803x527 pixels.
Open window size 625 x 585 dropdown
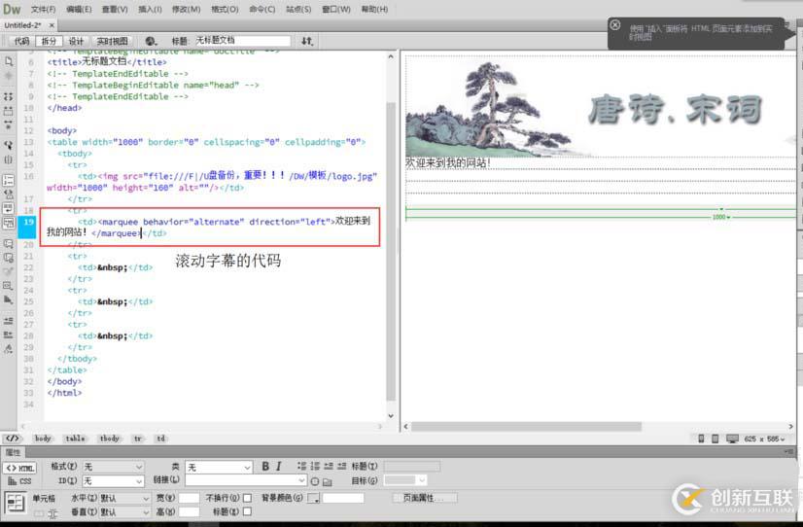pyautogui.click(x=764, y=439)
